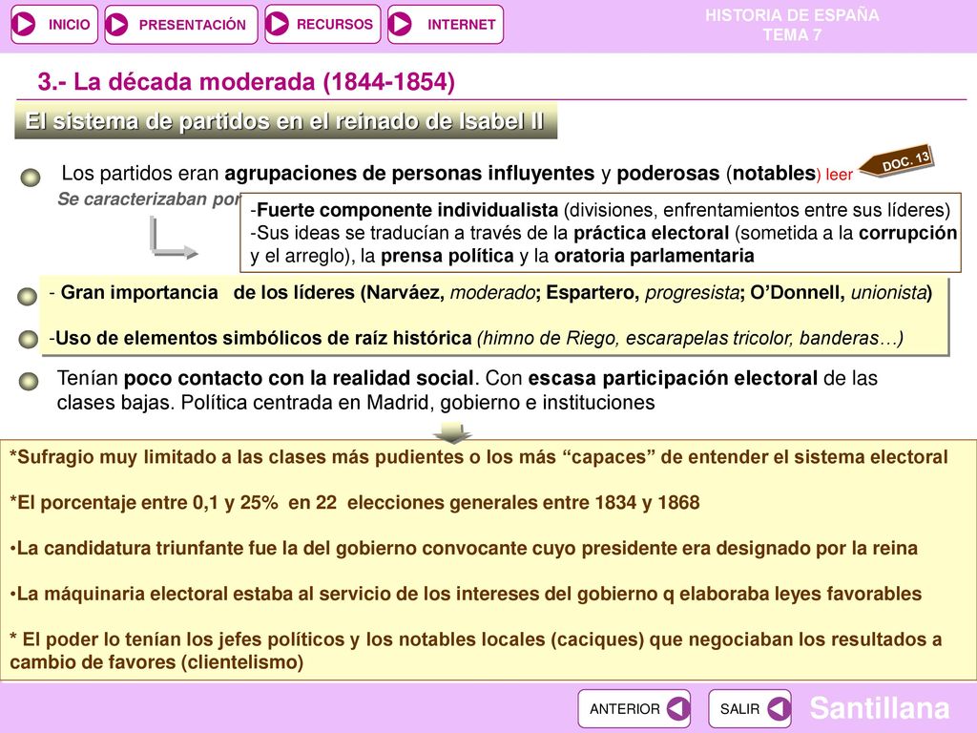
Task: Click the Santillana logo text
Action: tap(879, 708)
